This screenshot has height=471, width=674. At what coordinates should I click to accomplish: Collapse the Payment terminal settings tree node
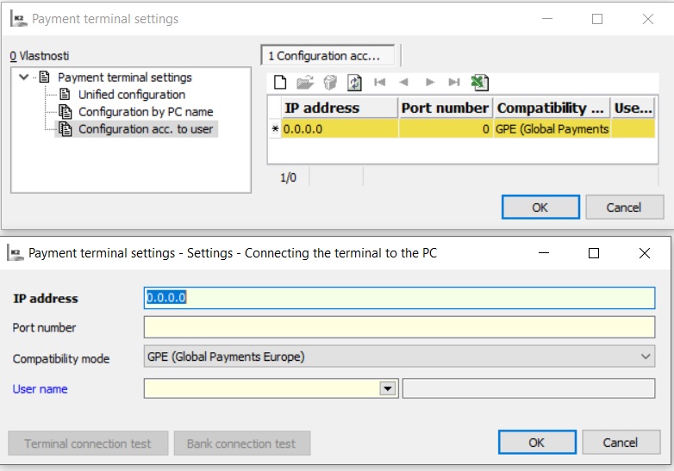click(x=24, y=77)
